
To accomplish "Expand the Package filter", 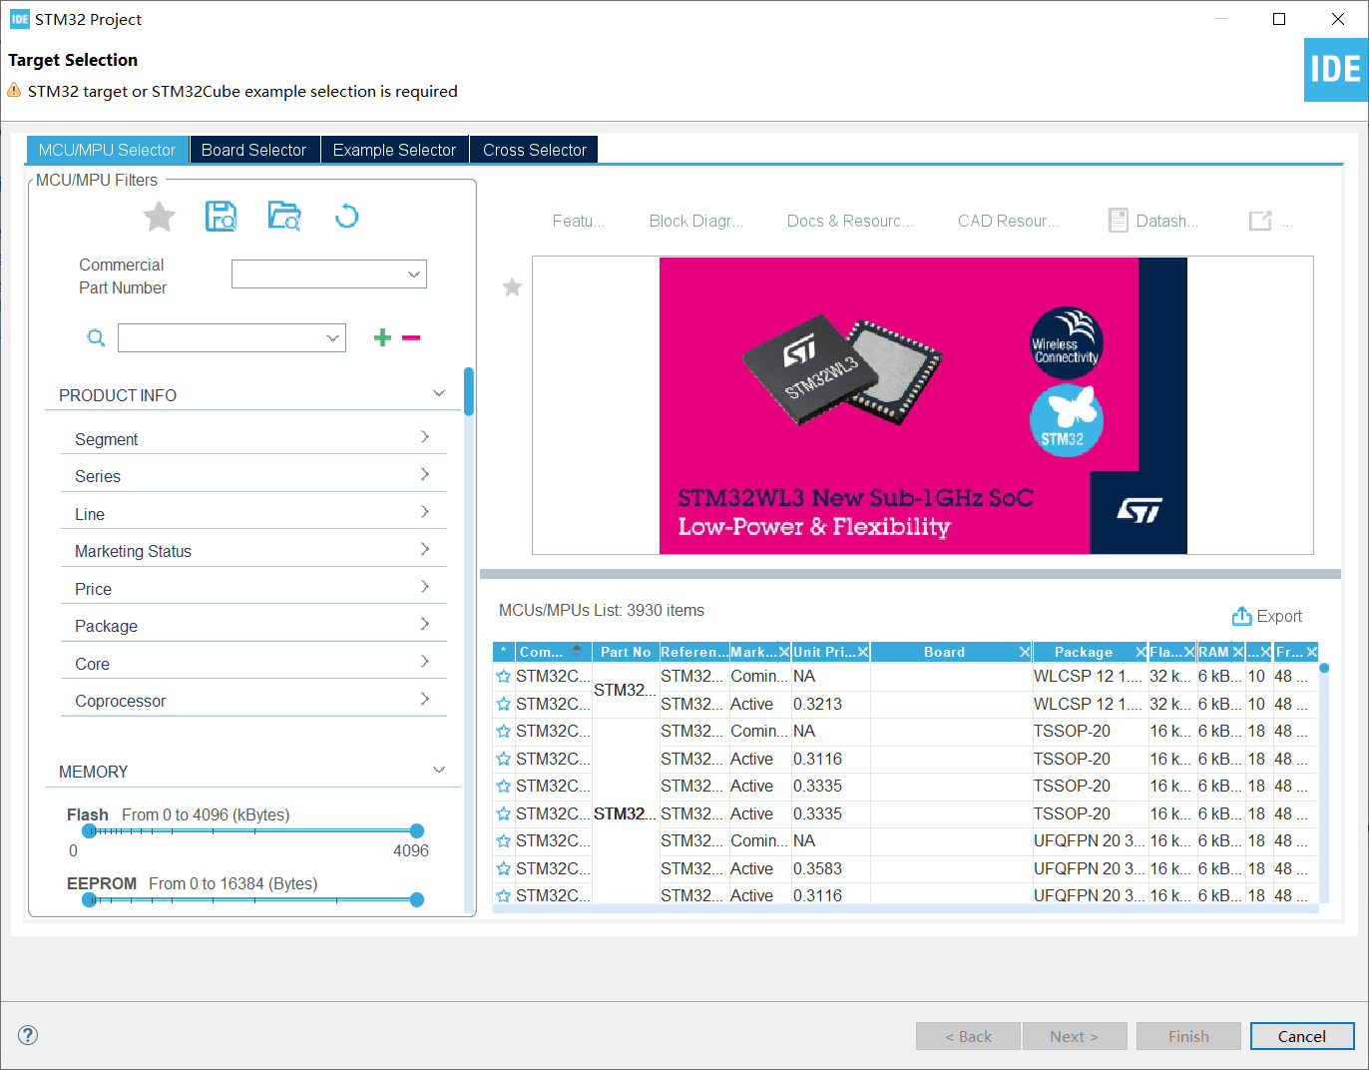I will (425, 624).
